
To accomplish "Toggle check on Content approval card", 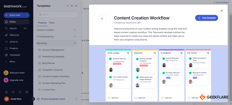I will coord(110,59).
